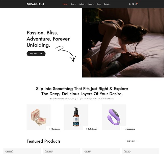Expand the Home dropdown menu

(65, 4)
